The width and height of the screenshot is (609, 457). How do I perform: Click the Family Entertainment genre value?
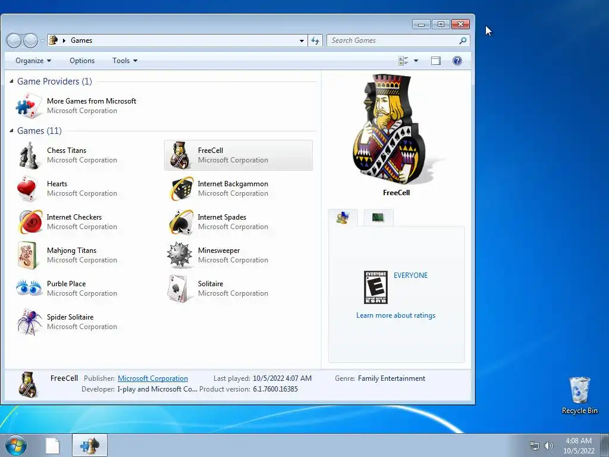pos(391,378)
